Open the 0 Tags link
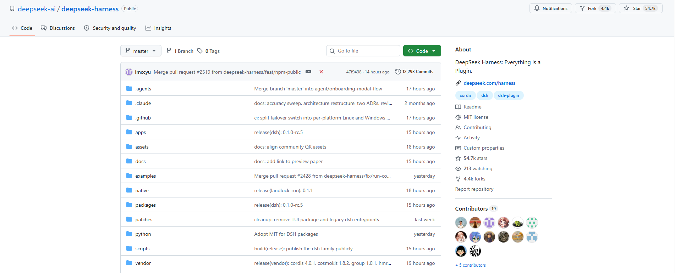The width and height of the screenshot is (675, 273). (x=209, y=51)
